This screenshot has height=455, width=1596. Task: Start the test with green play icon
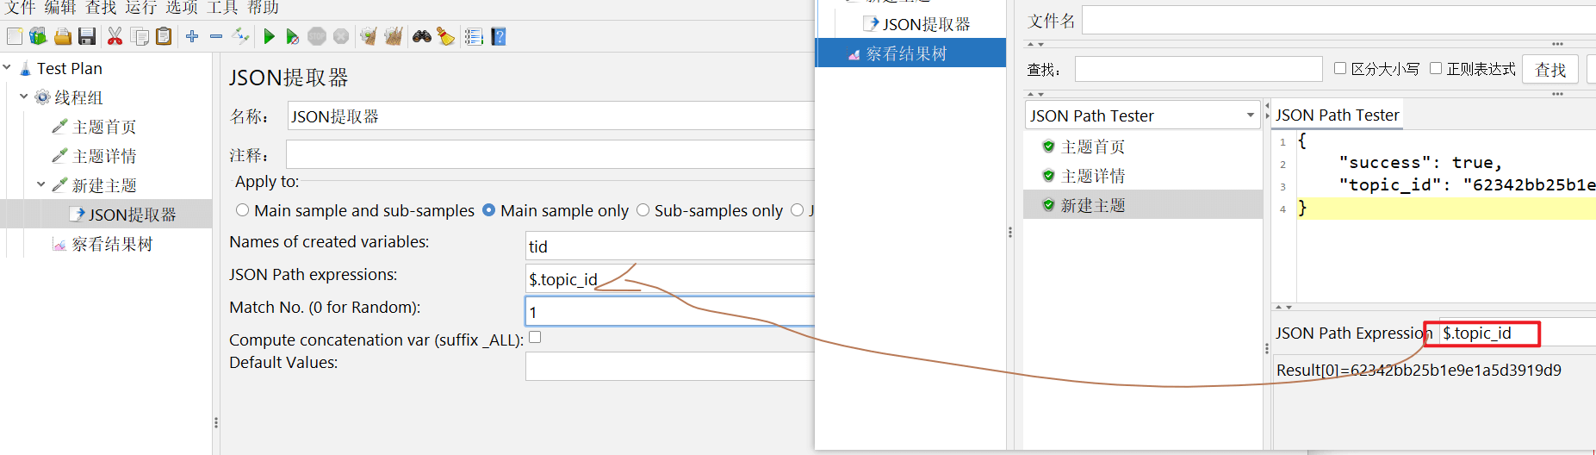(269, 36)
